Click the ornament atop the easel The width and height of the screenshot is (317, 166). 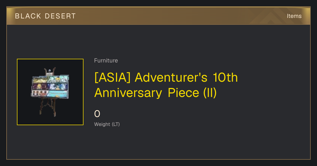tap(50, 71)
